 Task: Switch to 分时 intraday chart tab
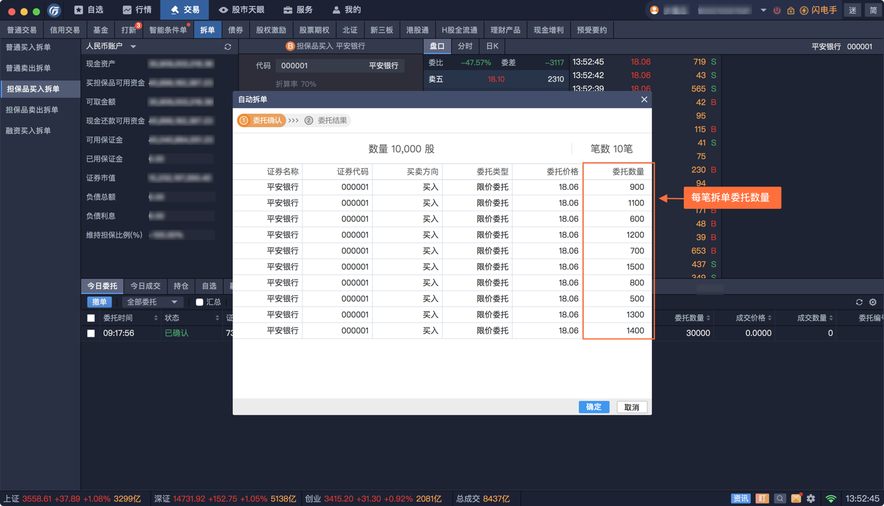tap(465, 46)
